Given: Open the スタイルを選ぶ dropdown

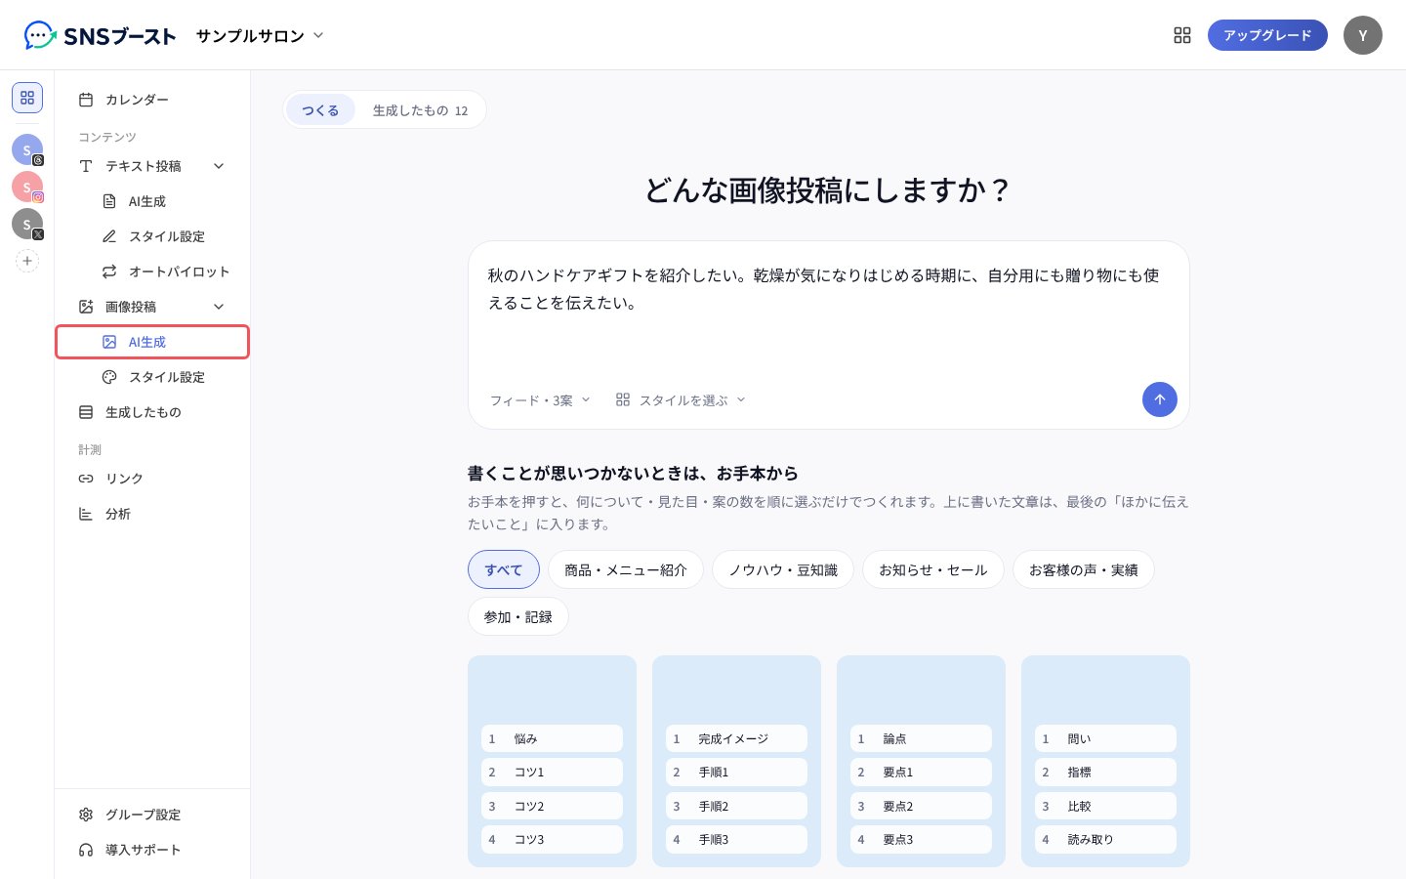Looking at the screenshot, I should click(681, 399).
